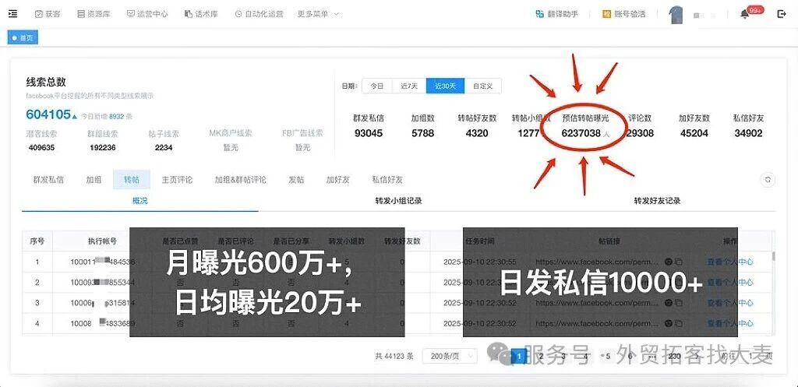The height and width of the screenshot is (387, 798).
Task: Open the 200条/页 page size dropdown
Action: coord(450,356)
